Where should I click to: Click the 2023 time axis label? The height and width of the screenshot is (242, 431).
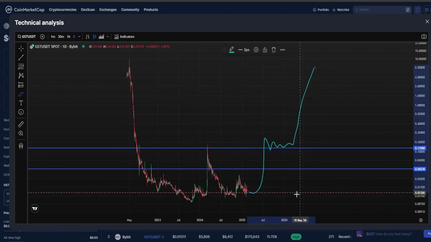coord(158,220)
